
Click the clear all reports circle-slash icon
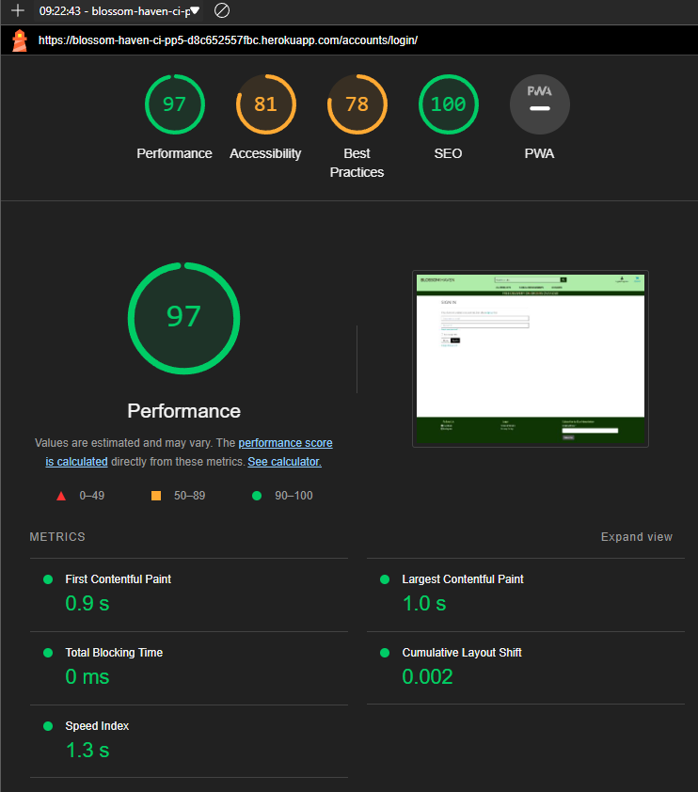(222, 10)
